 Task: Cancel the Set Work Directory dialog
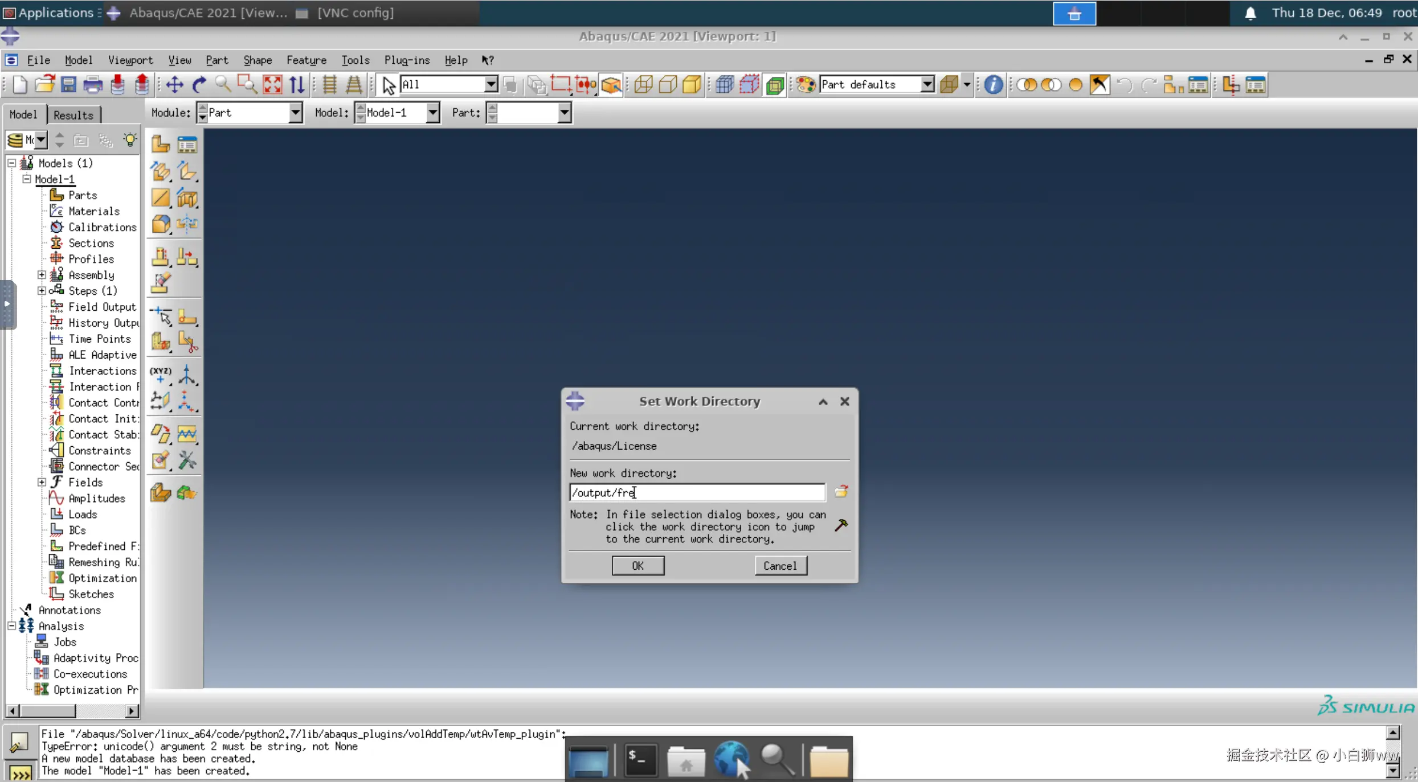pos(780,566)
